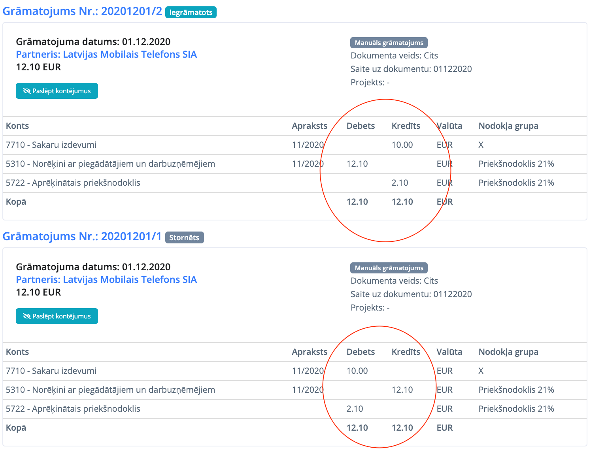Click the Kopā credit total 12.10 in entry 20201201/1
This screenshot has height=452, width=589.
(x=402, y=428)
